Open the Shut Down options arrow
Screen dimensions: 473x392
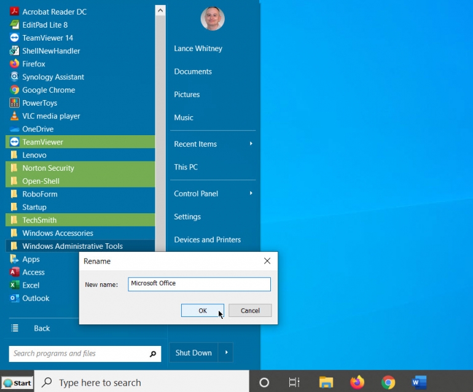[226, 352]
